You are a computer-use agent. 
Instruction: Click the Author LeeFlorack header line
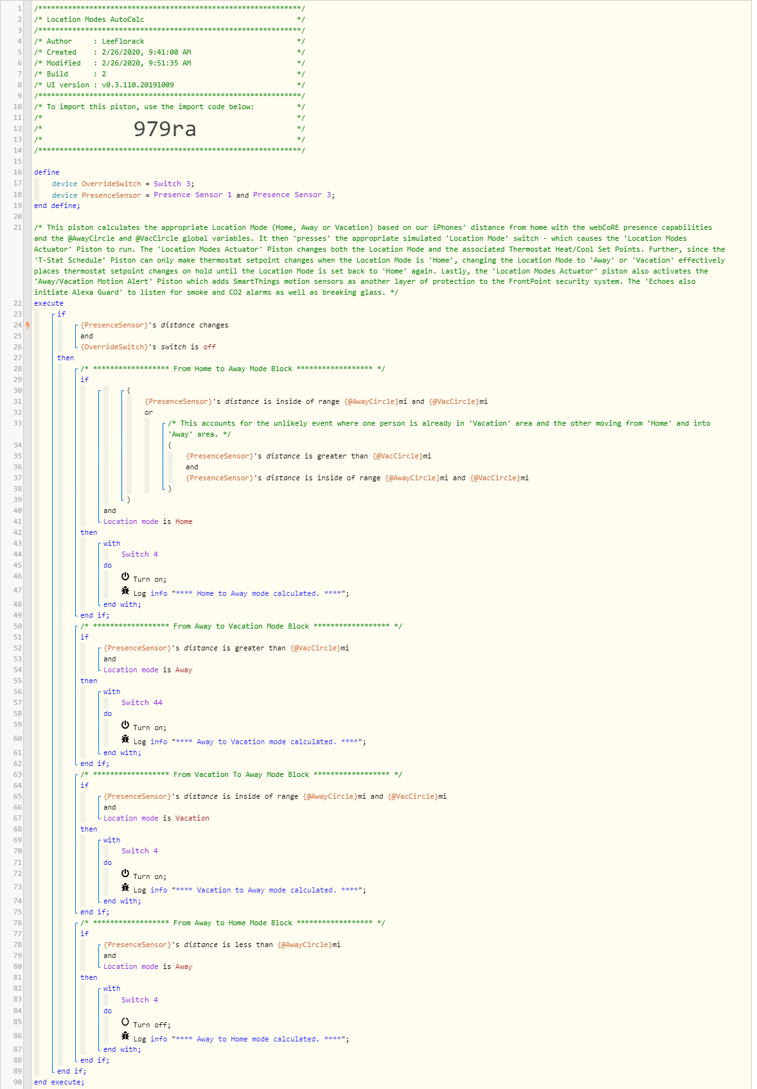[x=170, y=41]
